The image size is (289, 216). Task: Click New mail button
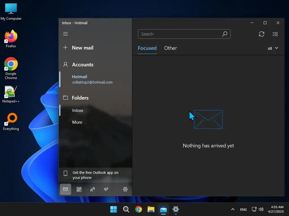(x=83, y=48)
